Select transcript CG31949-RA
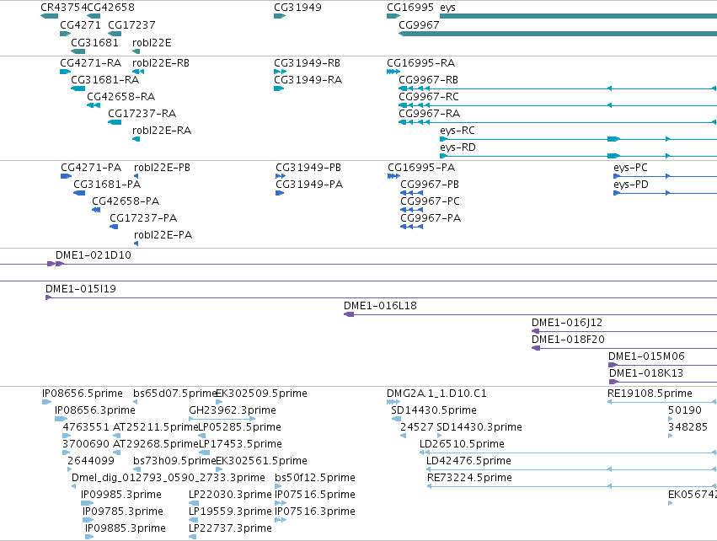 pyautogui.click(x=308, y=79)
